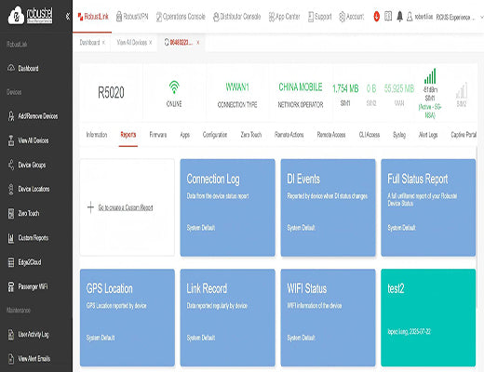
Task: Close the View All Devices tab
Action: click(x=151, y=43)
